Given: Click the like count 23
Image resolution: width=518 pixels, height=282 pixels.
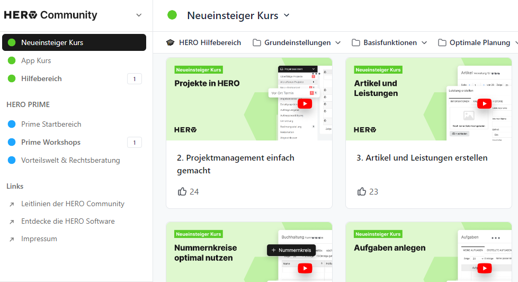Looking at the screenshot, I should pos(373,192).
